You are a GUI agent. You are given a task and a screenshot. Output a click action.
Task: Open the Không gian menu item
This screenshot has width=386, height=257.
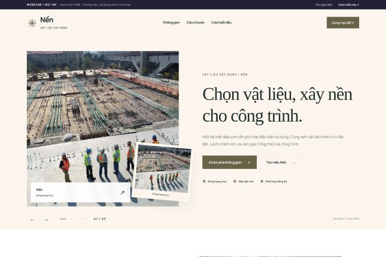171,22
